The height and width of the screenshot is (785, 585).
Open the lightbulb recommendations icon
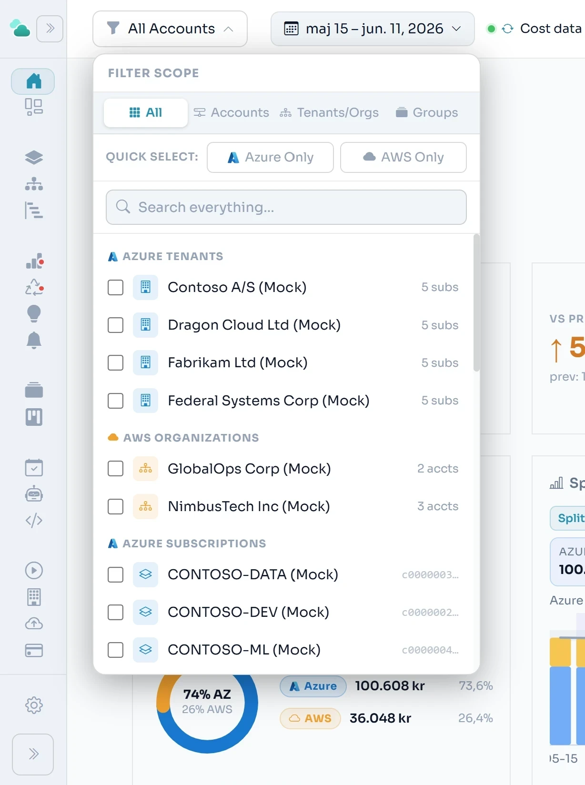coord(34,313)
